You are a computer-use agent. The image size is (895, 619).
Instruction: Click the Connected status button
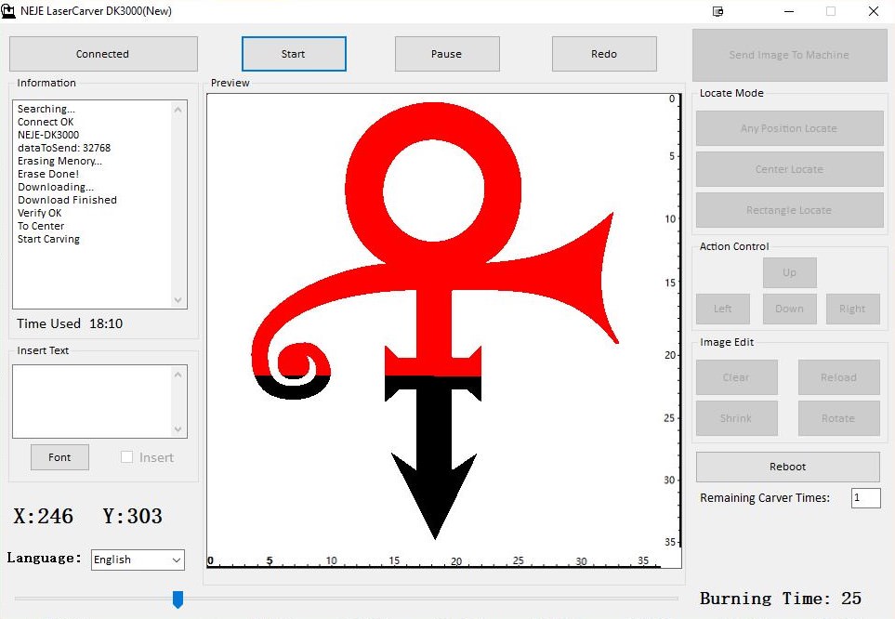(103, 54)
